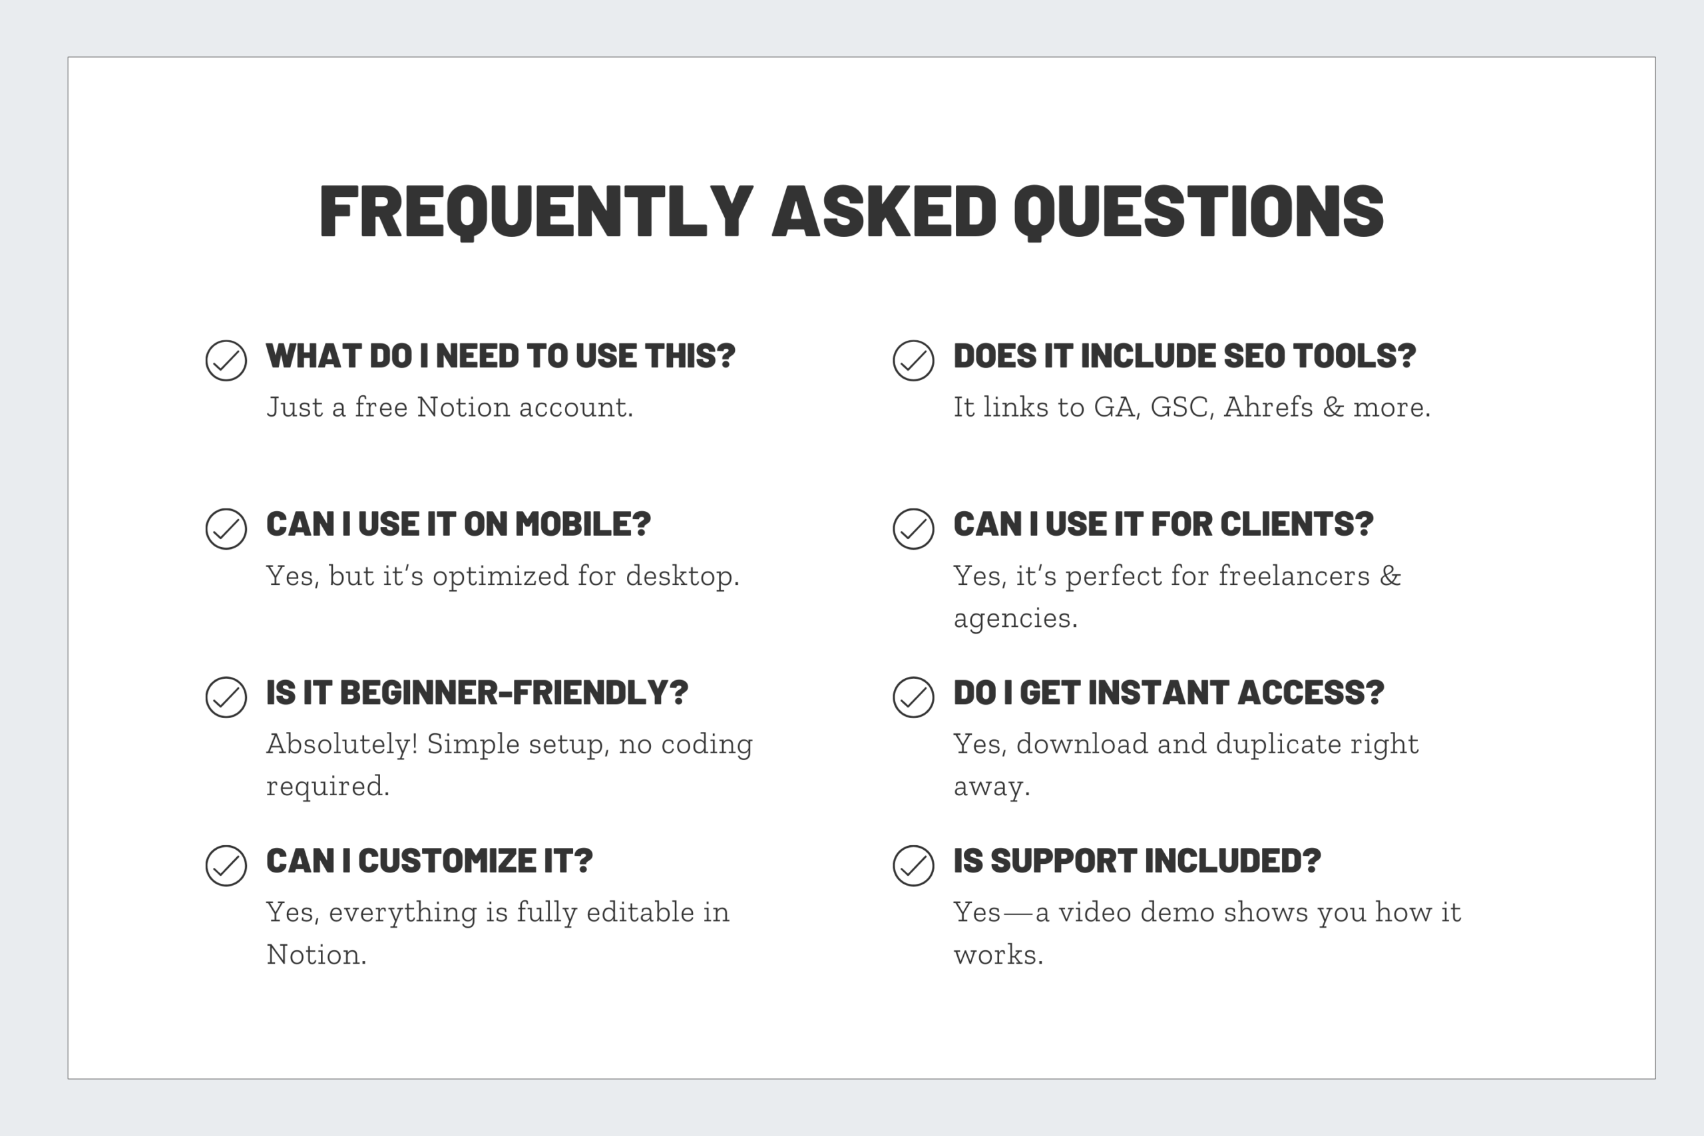Click 'Do I get instant access?' heading
The width and height of the screenshot is (1704, 1136).
click(x=1168, y=693)
